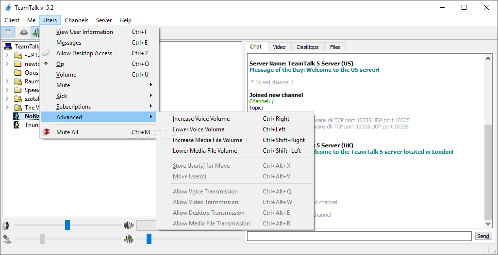Select Messages from Users menu
This screenshot has width=498, height=255.
(x=99, y=43)
